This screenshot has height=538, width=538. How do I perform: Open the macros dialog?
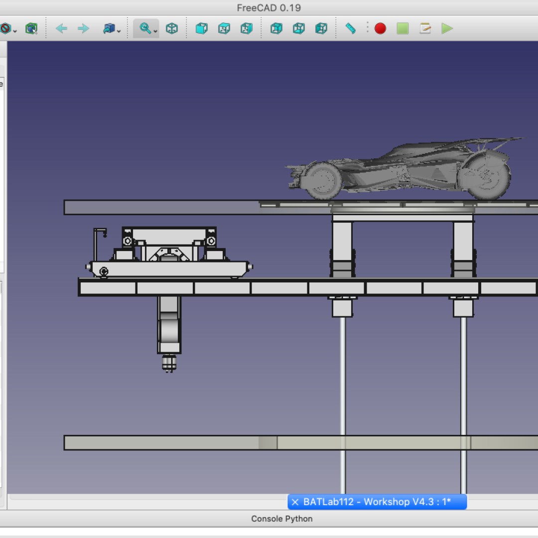(425, 28)
